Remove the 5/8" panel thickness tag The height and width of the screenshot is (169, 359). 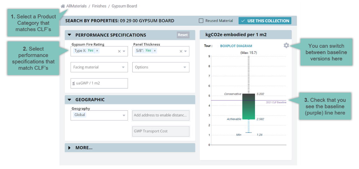point(155,51)
